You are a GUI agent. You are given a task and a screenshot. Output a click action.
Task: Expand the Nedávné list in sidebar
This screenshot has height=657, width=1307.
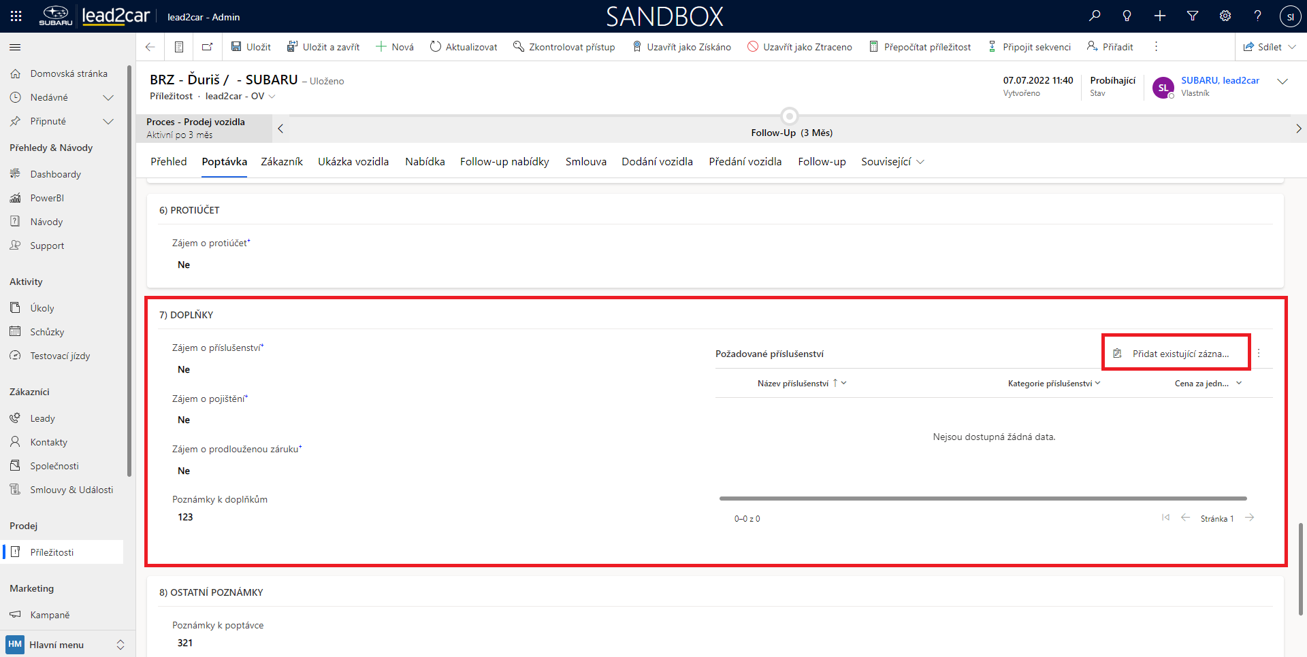click(108, 97)
